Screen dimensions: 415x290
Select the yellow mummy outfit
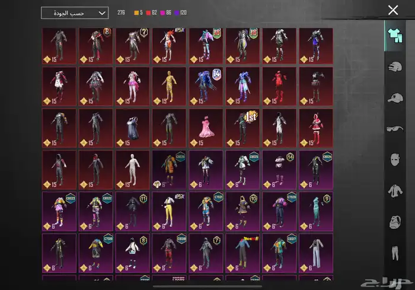[168, 87]
